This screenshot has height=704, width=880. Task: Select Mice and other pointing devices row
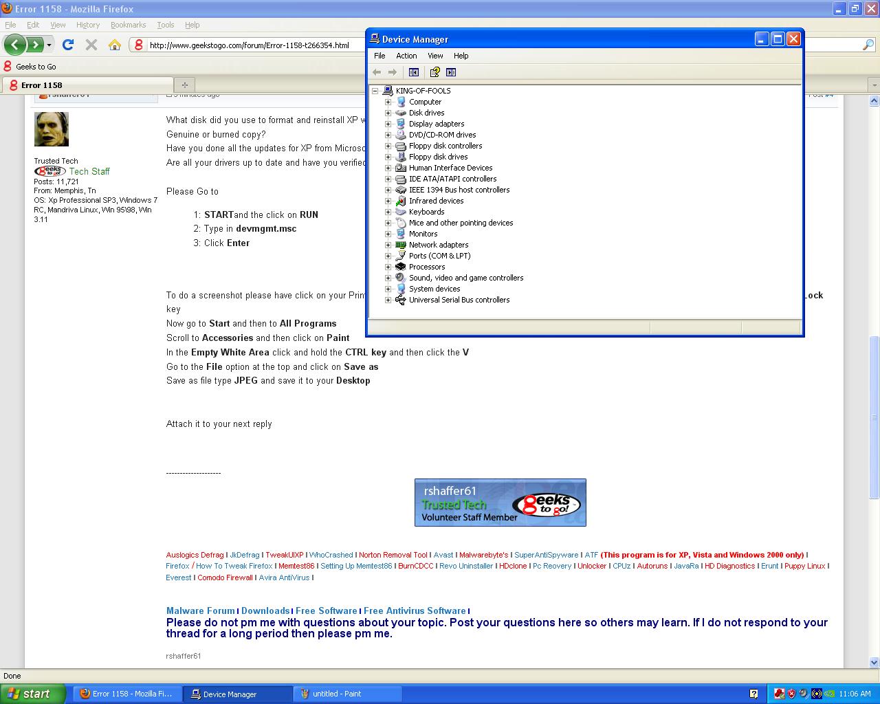tap(461, 223)
